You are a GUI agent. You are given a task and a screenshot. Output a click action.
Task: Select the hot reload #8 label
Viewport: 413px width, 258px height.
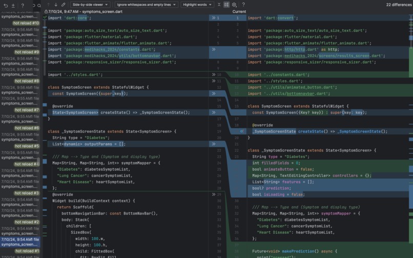tap(27, 81)
